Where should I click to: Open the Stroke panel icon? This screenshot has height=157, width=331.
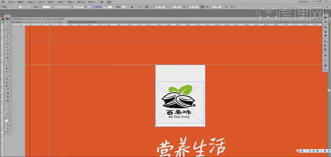click(325, 41)
